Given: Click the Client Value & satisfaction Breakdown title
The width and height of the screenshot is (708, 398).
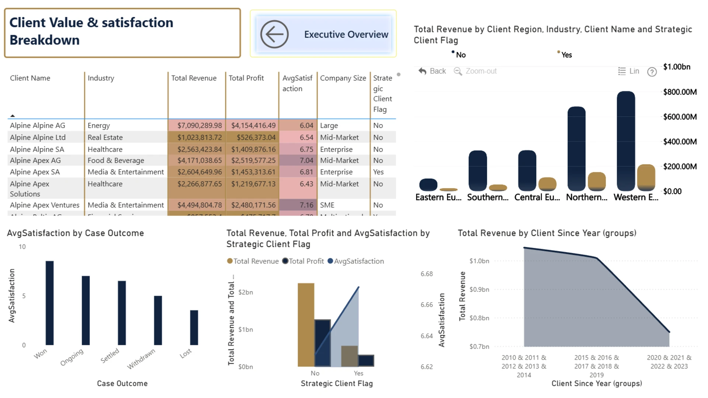Looking at the screenshot, I should click(91, 31).
